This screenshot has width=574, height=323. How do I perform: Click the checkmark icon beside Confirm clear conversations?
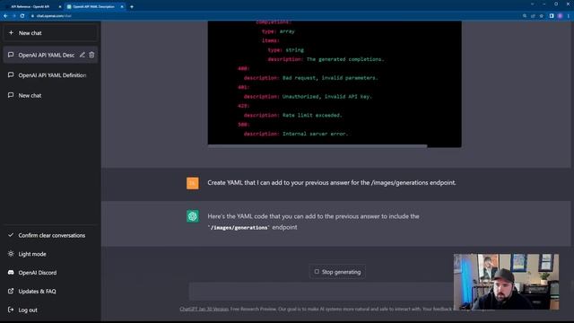[x=11, y=235]
